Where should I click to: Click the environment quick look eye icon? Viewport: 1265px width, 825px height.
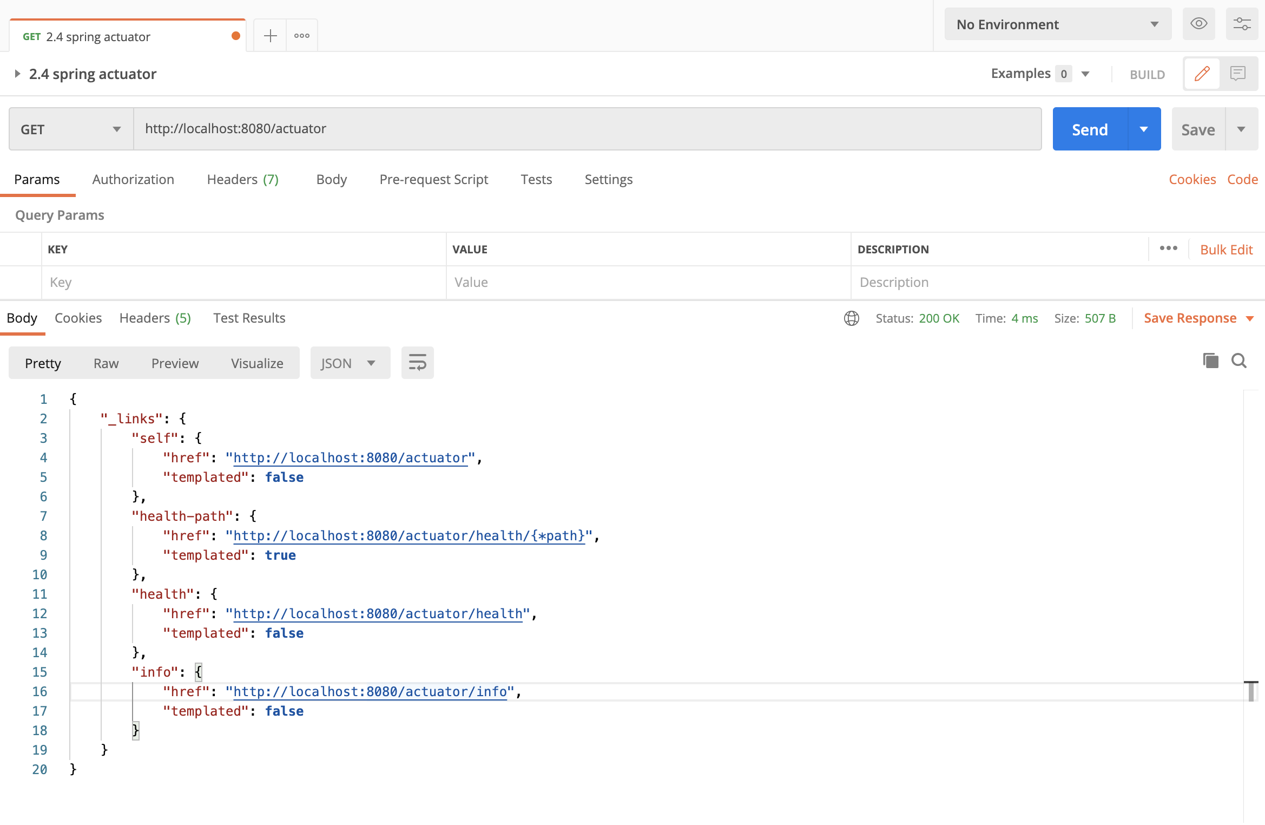[x=1198, y=24]
